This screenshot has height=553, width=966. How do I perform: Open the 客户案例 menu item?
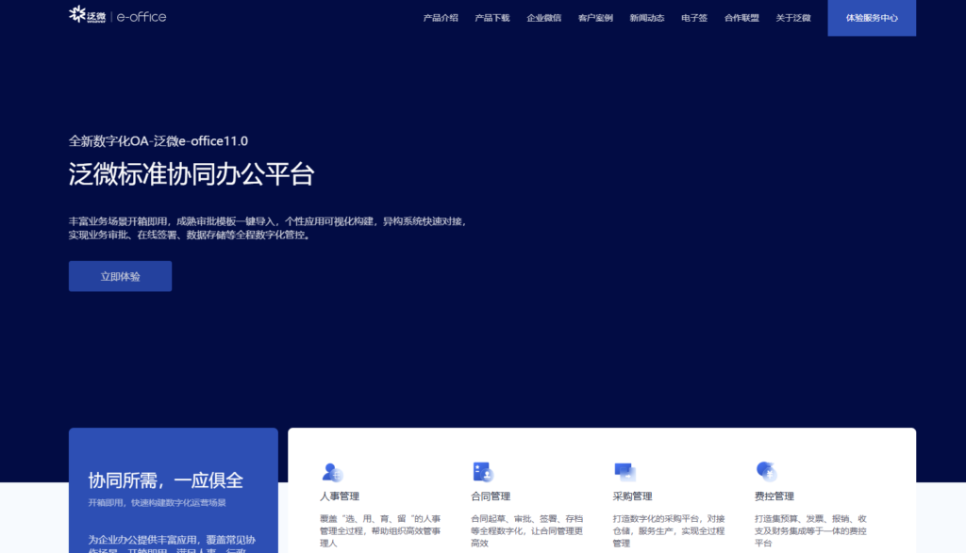[x=594, y=17]
